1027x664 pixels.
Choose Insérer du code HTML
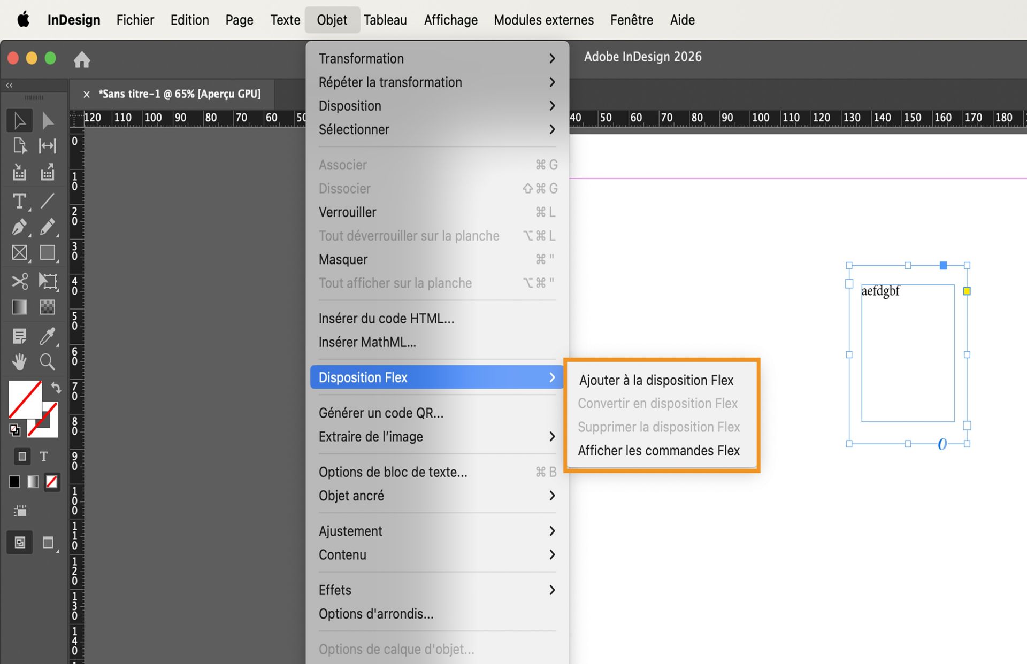pyautogui.click(x=386, y=318)
